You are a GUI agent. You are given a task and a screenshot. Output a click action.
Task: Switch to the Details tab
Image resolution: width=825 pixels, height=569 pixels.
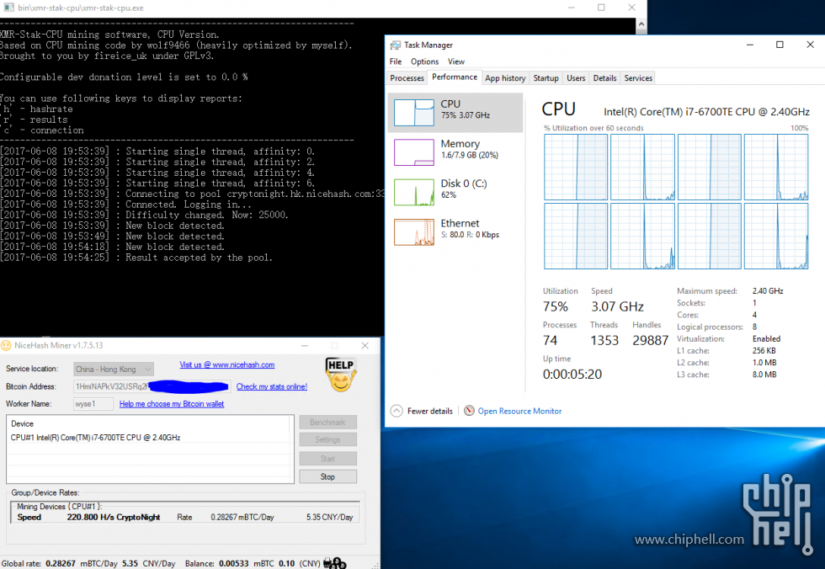point(604,77)
